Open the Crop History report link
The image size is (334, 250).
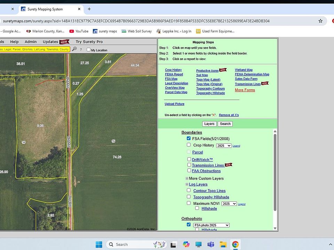(173, 70)
